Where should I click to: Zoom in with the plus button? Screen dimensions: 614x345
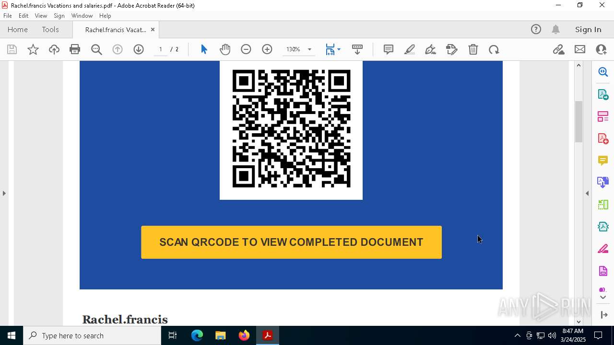click(x=267, y=49)
